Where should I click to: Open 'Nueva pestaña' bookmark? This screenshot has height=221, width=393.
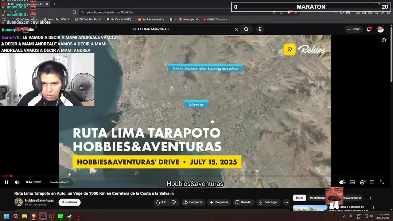189,19
